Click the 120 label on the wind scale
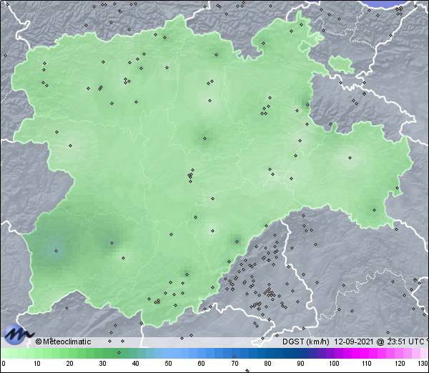 400,364
